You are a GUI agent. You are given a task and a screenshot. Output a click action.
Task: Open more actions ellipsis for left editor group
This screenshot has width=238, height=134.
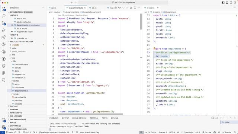coord(139,8)
